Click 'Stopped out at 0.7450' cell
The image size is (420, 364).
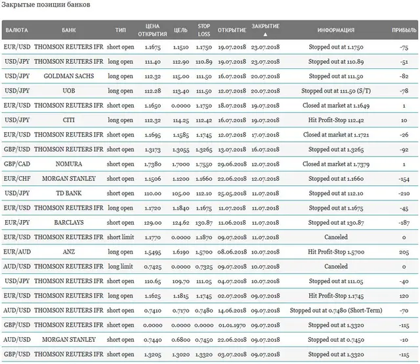click(x=336, y=340)
